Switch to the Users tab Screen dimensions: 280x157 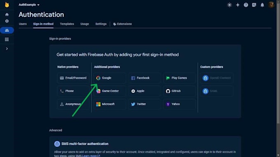pyautogui.click(x=23, y=24)
